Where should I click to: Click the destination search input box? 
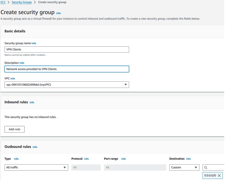[214, 168]
